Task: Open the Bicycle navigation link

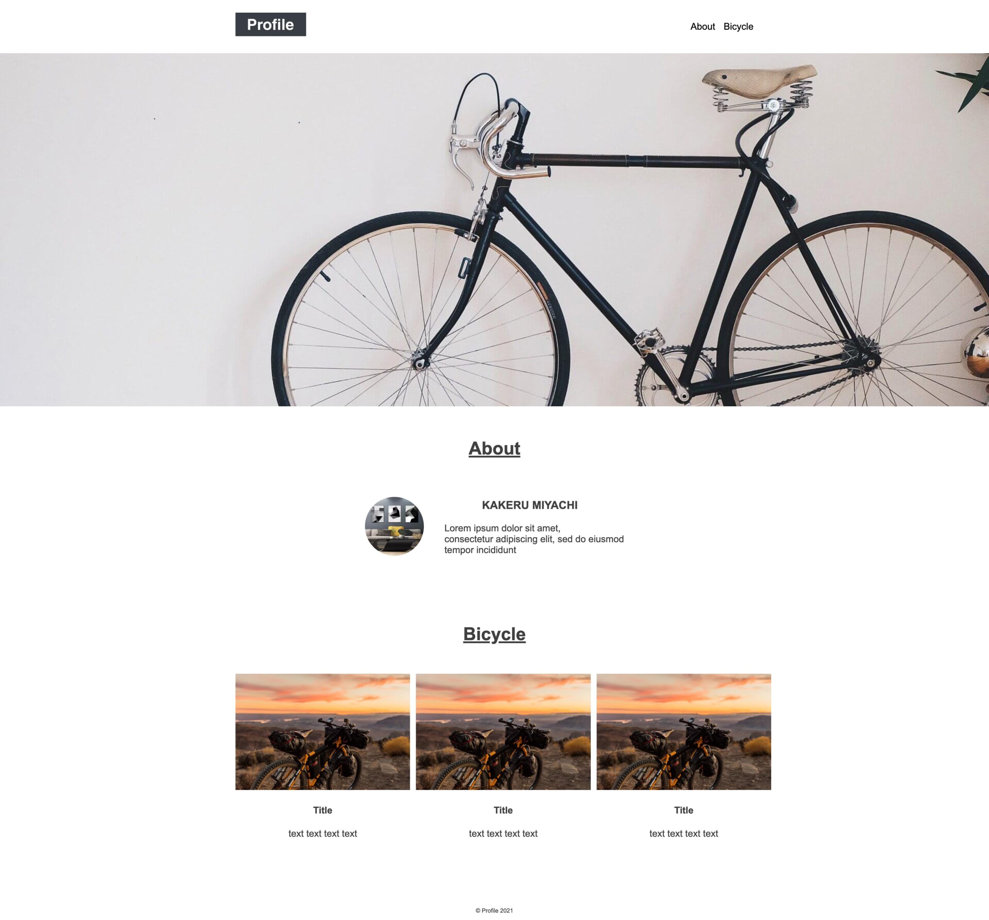Action: (738, 26)
